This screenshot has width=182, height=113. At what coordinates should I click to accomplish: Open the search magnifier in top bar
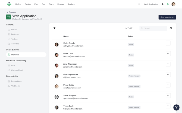coord(139,4)
